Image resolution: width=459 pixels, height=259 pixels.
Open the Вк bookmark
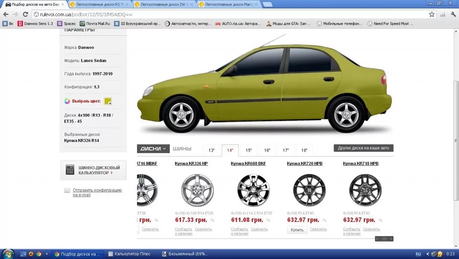(8, 24)
